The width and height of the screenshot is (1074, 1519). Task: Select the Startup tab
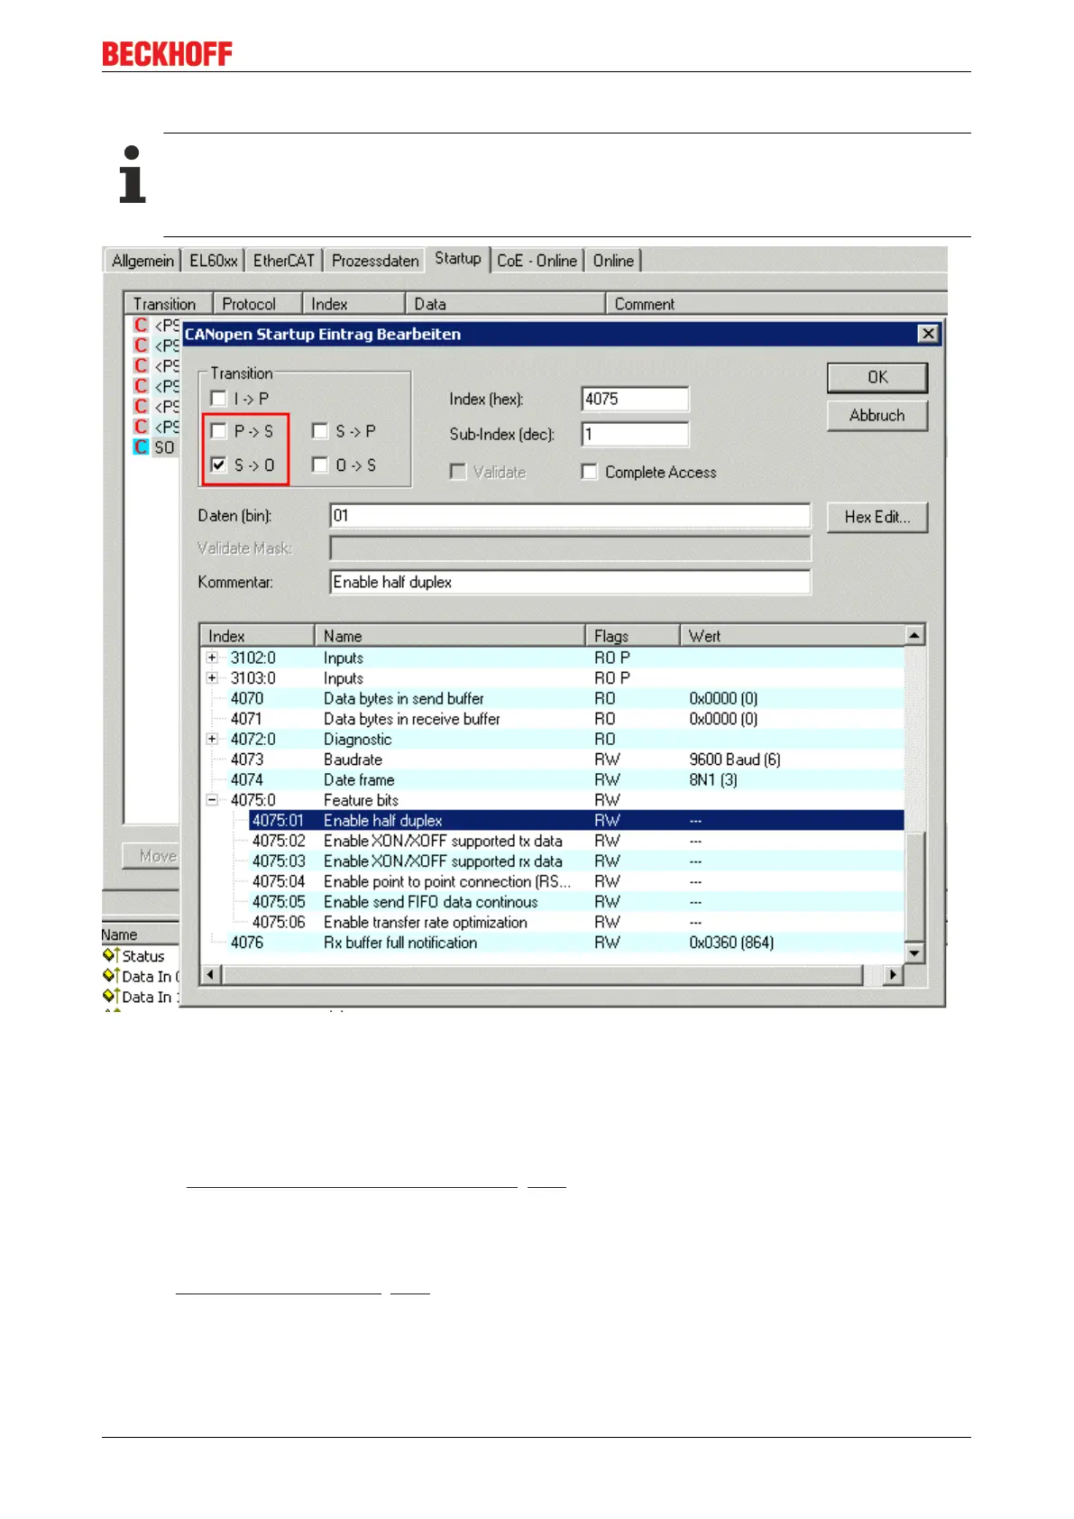point(458,259)
